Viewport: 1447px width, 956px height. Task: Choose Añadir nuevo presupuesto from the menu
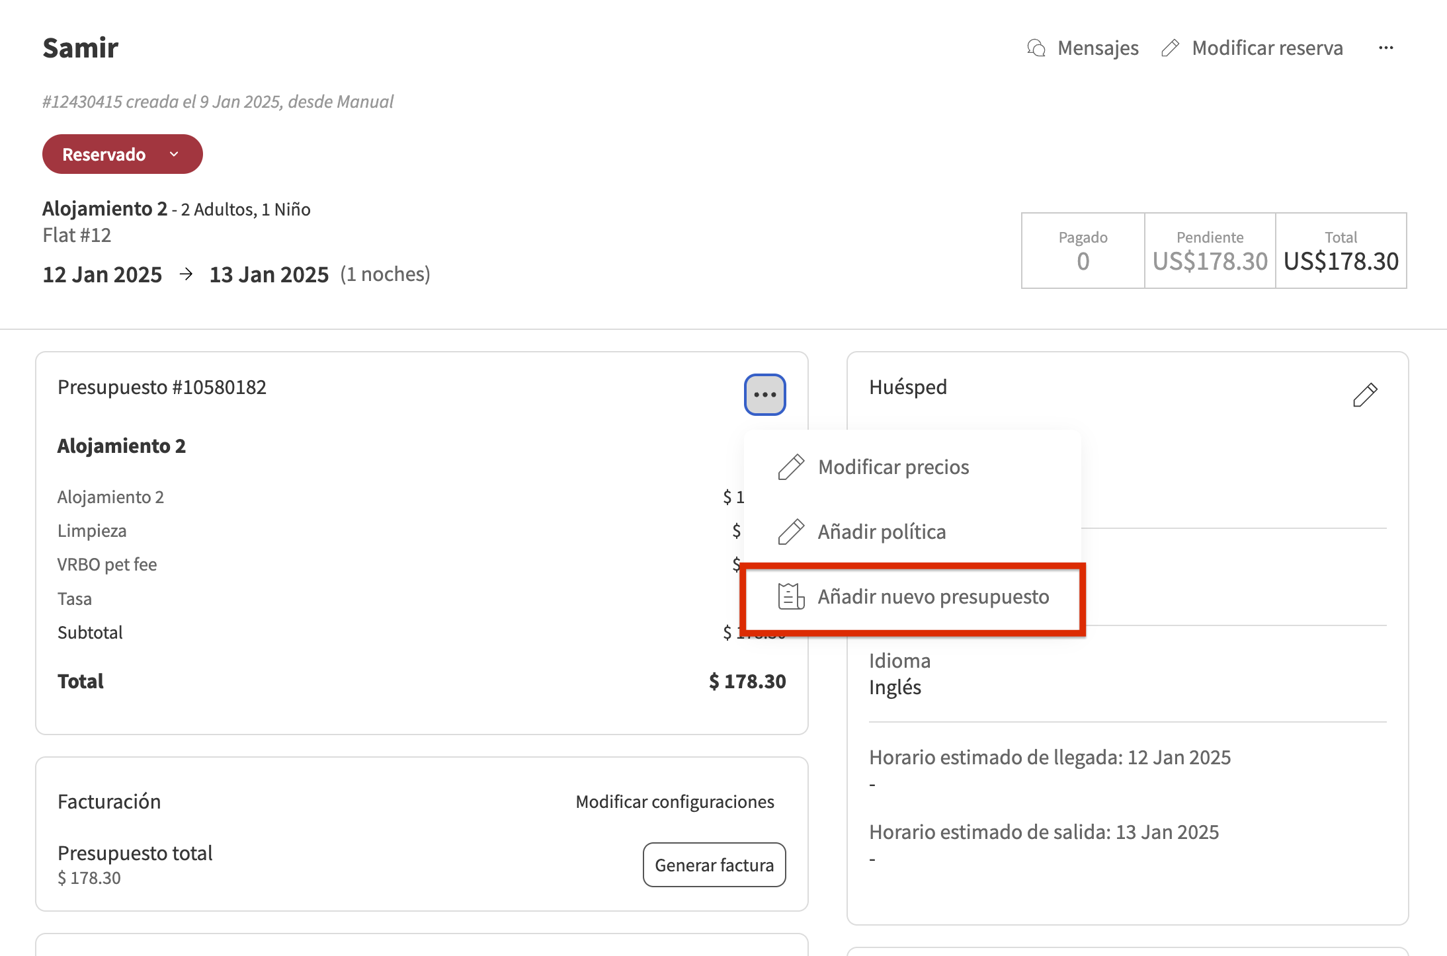point(933,596)
